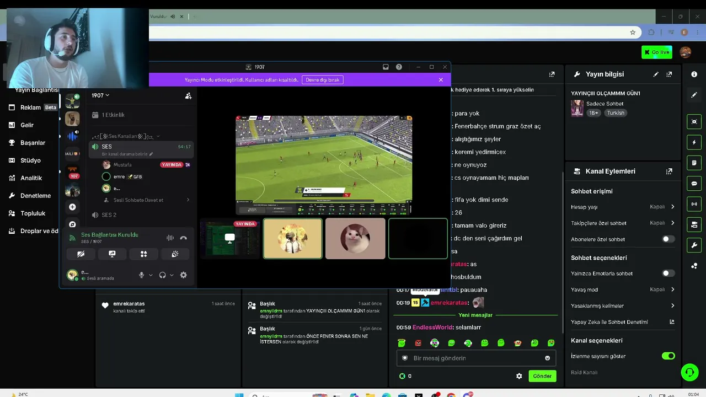This screenshot has height=397, width=706.
Task: Toggle Yalnızca Emotlarla sohbet switch
Action: pyautogui.click(x=668, y=273)
